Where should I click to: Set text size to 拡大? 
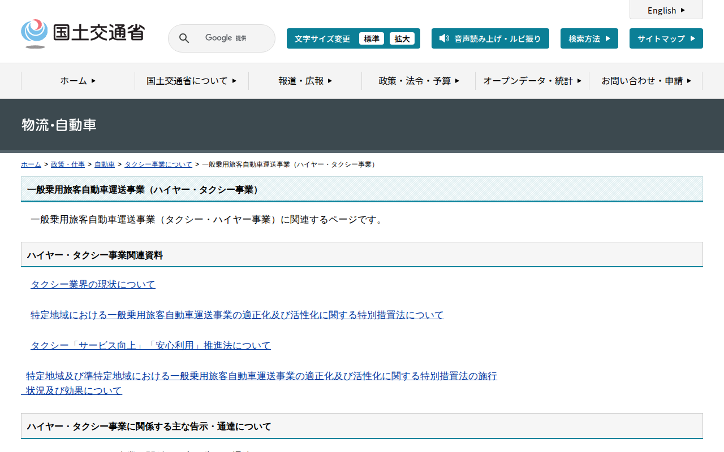point(402,38)
